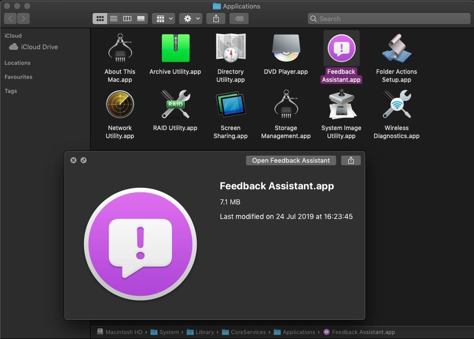Open the group-by arrangement dropdown
This screenshot has width=474, height=339.
[164, 19]
